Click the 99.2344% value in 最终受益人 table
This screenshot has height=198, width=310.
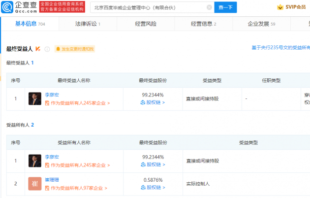[x=153, y=95]
